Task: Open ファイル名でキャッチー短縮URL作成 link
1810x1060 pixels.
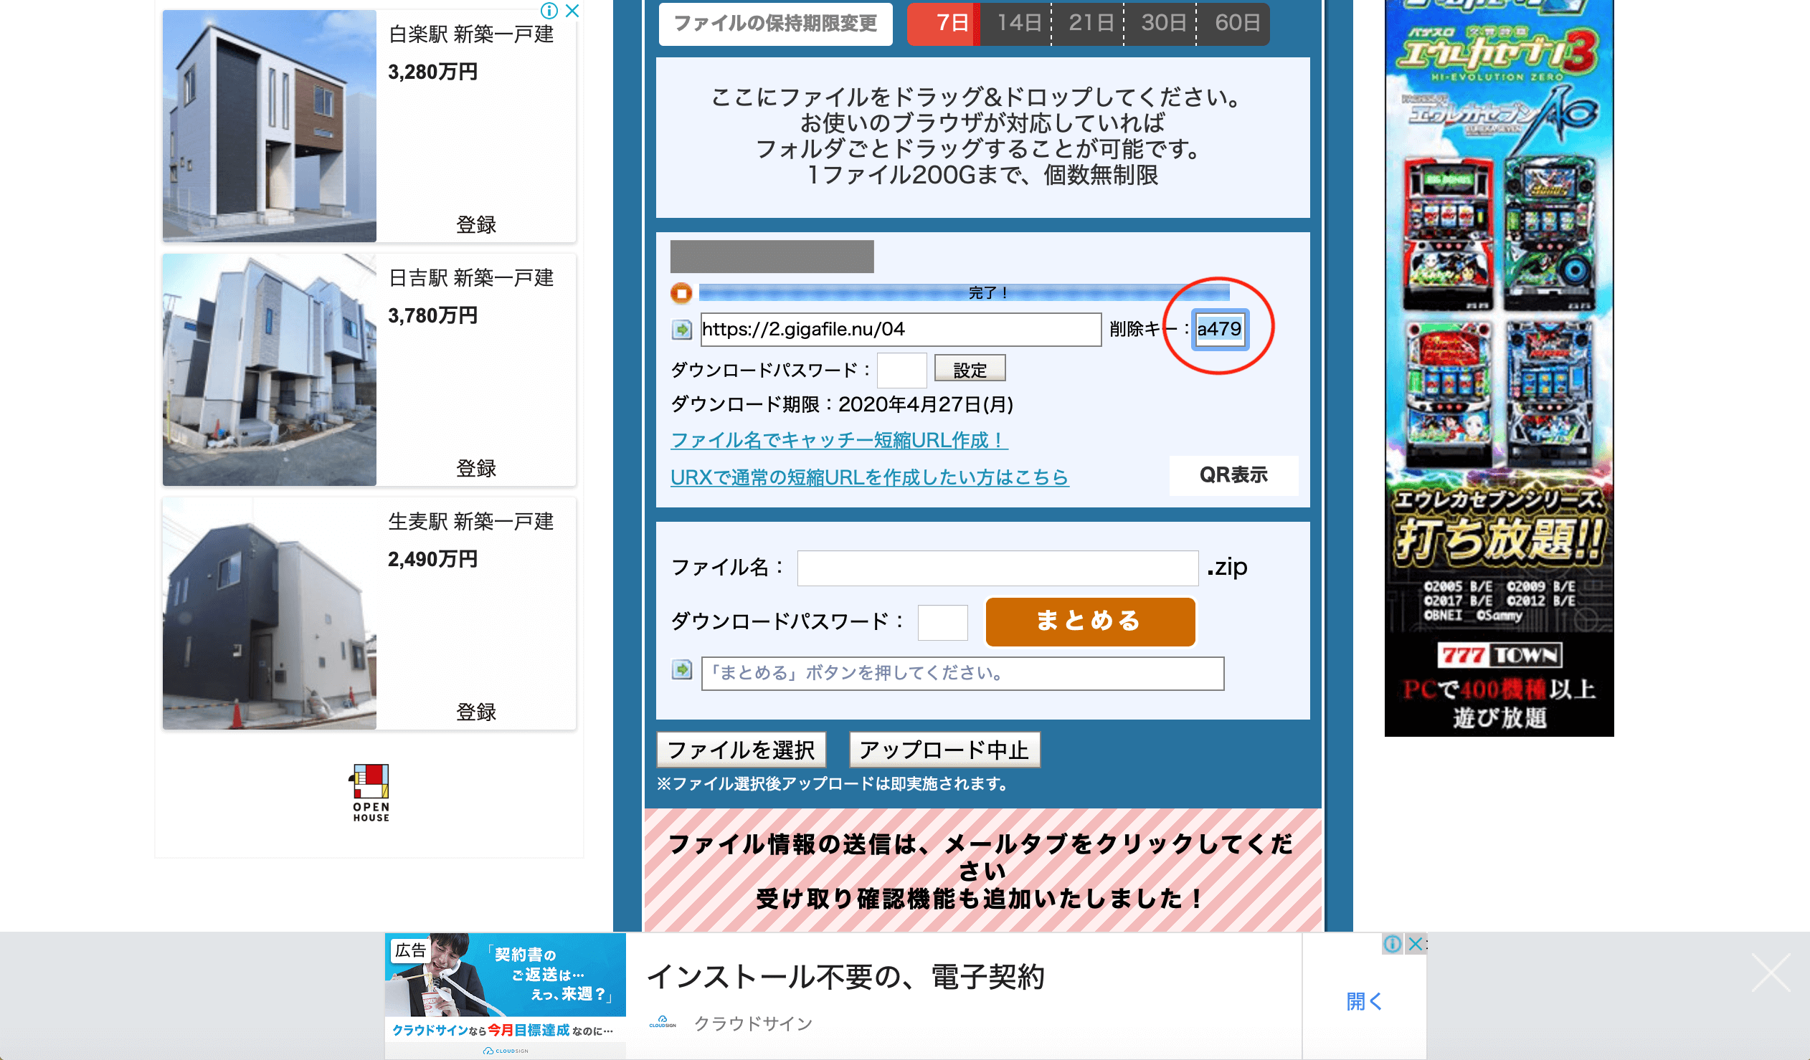Action: point(838,440)
